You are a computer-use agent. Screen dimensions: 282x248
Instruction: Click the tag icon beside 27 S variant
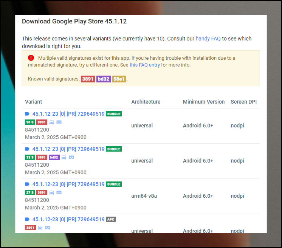point(27,184)
